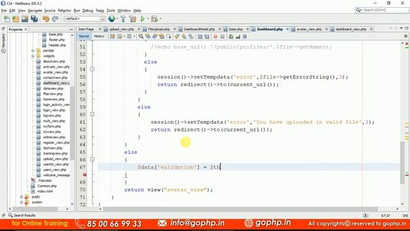
Task: Open the Source menu
Action: coord(50,10)
